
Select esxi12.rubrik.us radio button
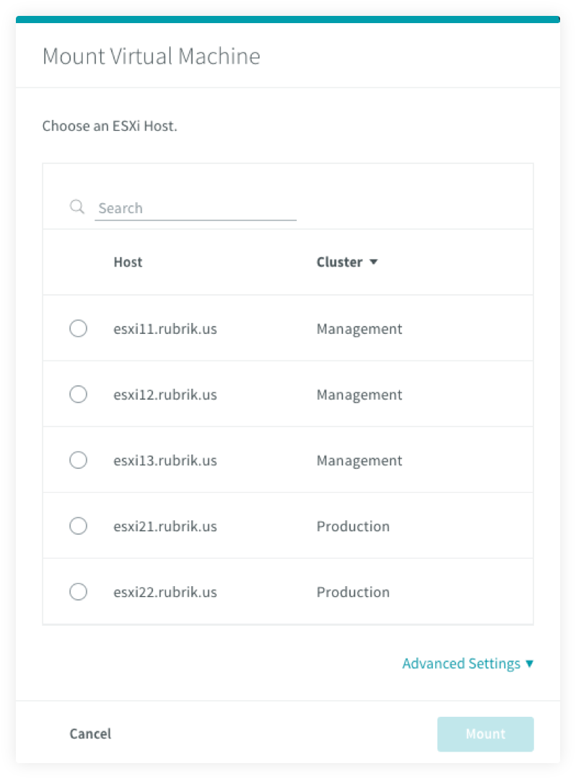pos(79,395)
